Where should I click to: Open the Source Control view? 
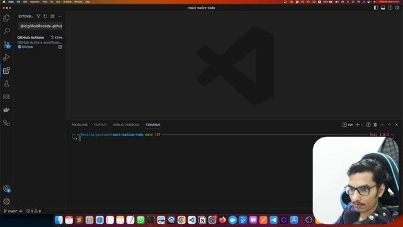[6, 44]
